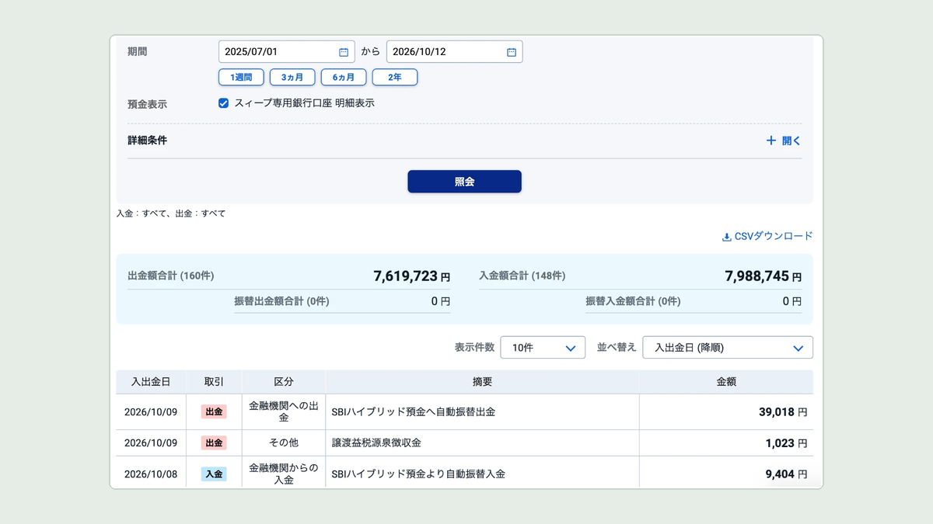The image size is (933, 524).
Task: Click the 金融機関への出金 category cell
Action: 284,412
